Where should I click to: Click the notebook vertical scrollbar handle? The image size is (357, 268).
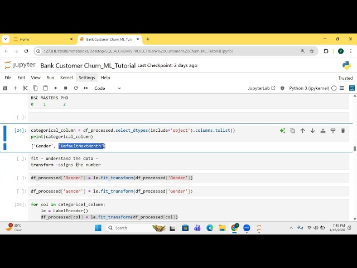point(355,149)
